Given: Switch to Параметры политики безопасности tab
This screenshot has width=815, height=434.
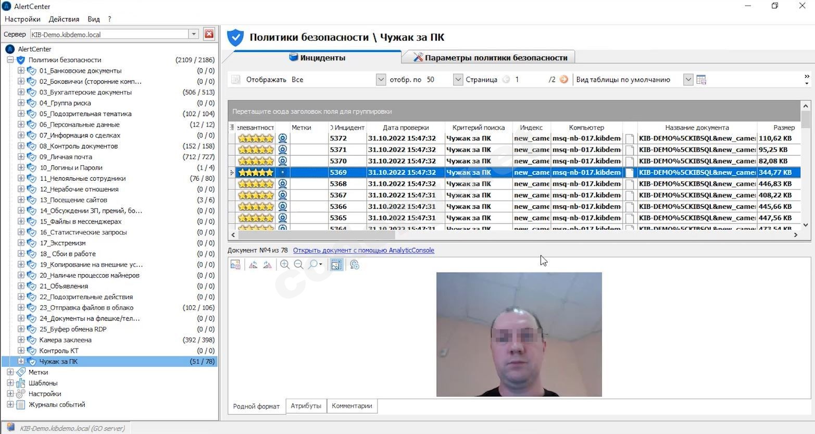Looking at the screenshot, I should (x=490, y=57).
